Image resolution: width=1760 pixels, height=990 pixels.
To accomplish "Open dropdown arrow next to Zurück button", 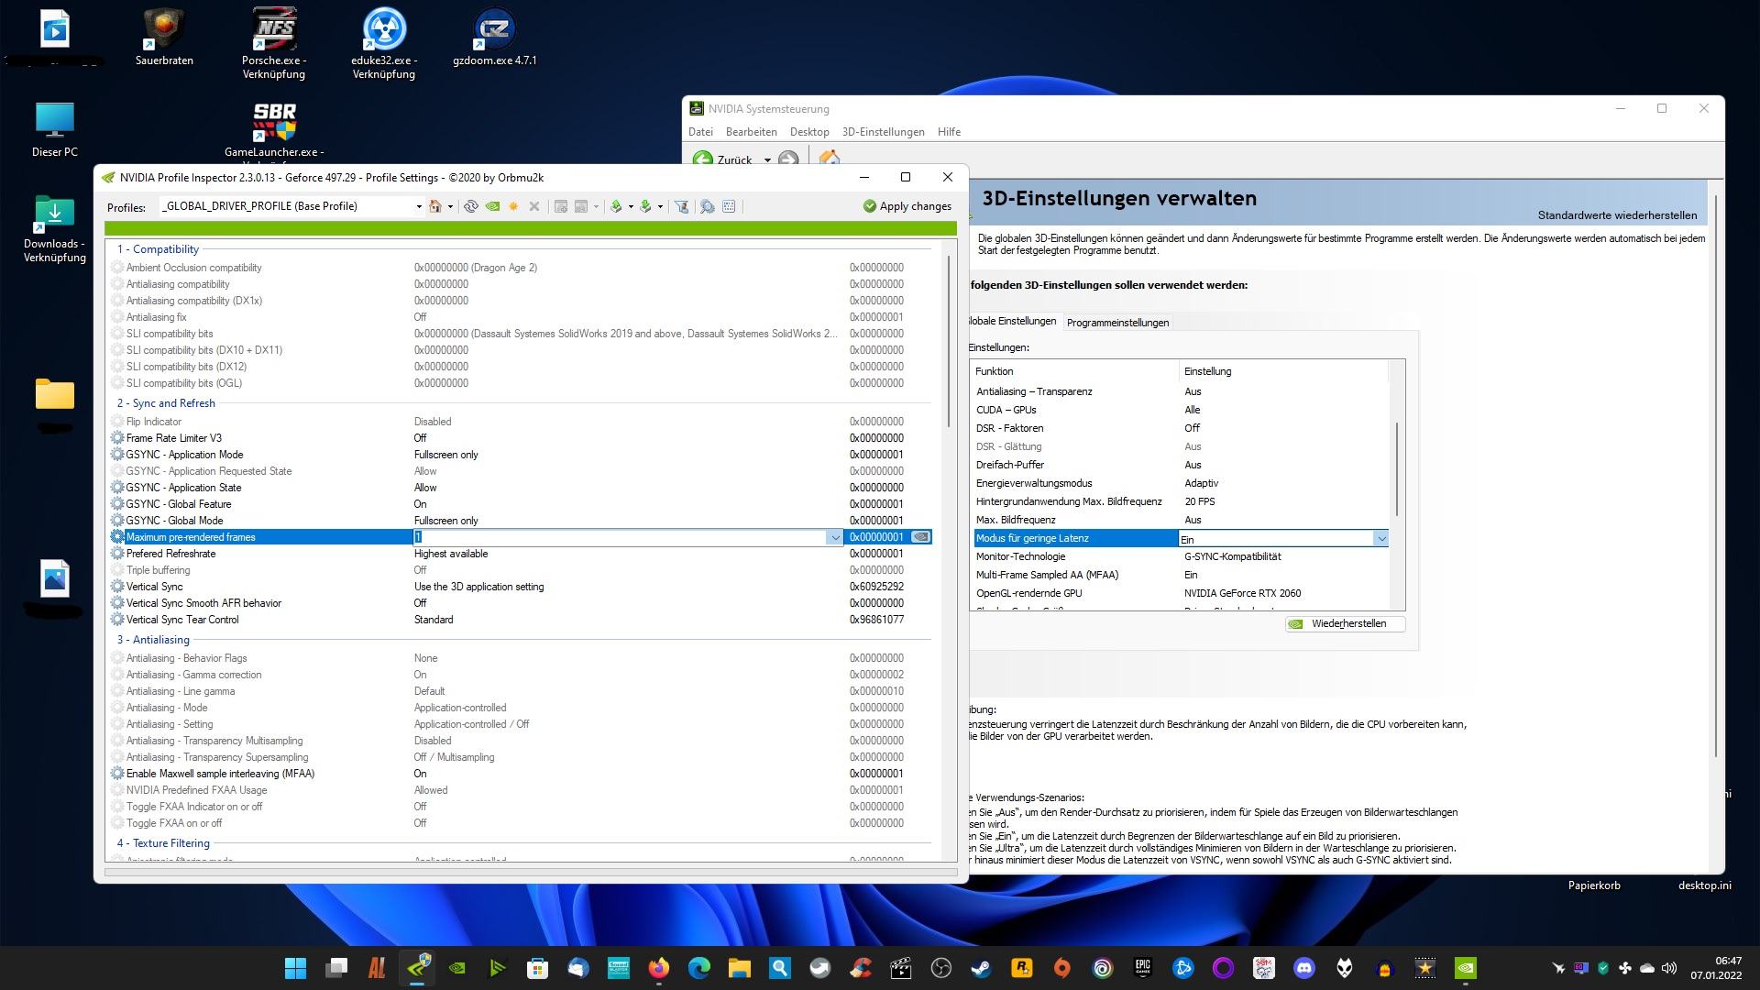I will [767, 160].
